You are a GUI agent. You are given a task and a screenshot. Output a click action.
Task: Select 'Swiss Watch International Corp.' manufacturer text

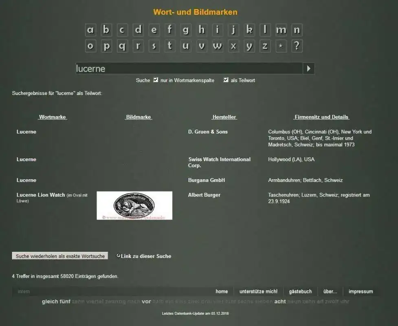pyautogui.click(x=219, y=162)
